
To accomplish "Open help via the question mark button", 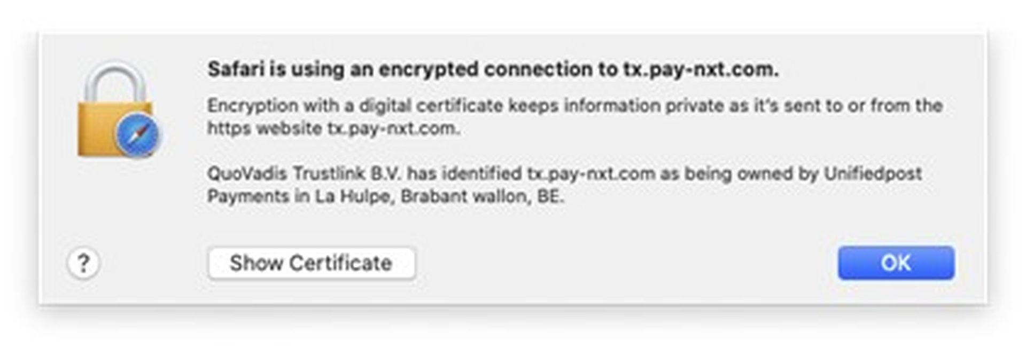I will (83, 263).
